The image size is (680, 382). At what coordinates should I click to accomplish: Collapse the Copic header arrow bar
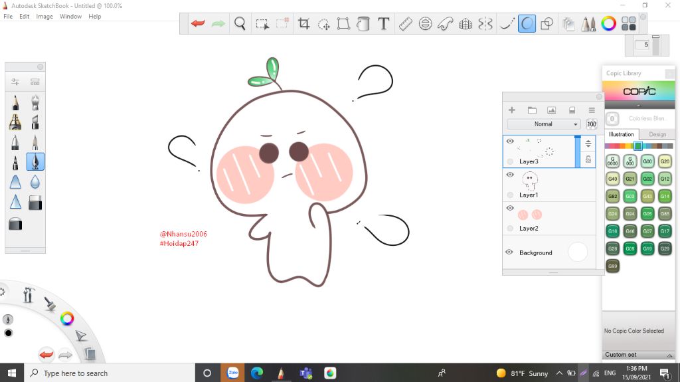639,106
